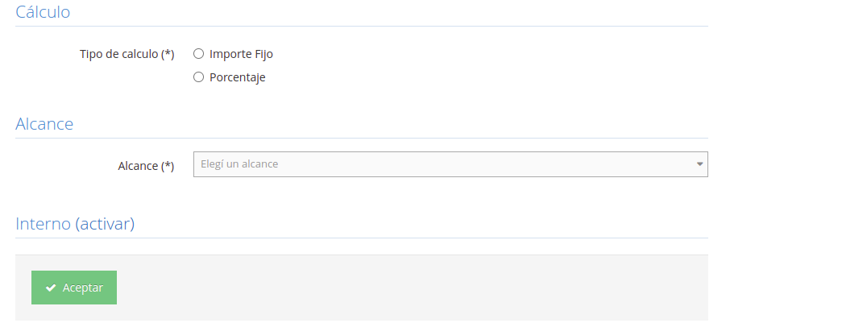Click the Cálculo section heading
This screenshot has width=867, height=327.
(x=43, y=11)
